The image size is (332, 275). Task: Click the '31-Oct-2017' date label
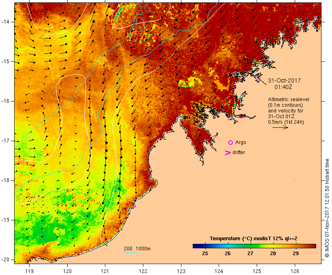point(284,80)
